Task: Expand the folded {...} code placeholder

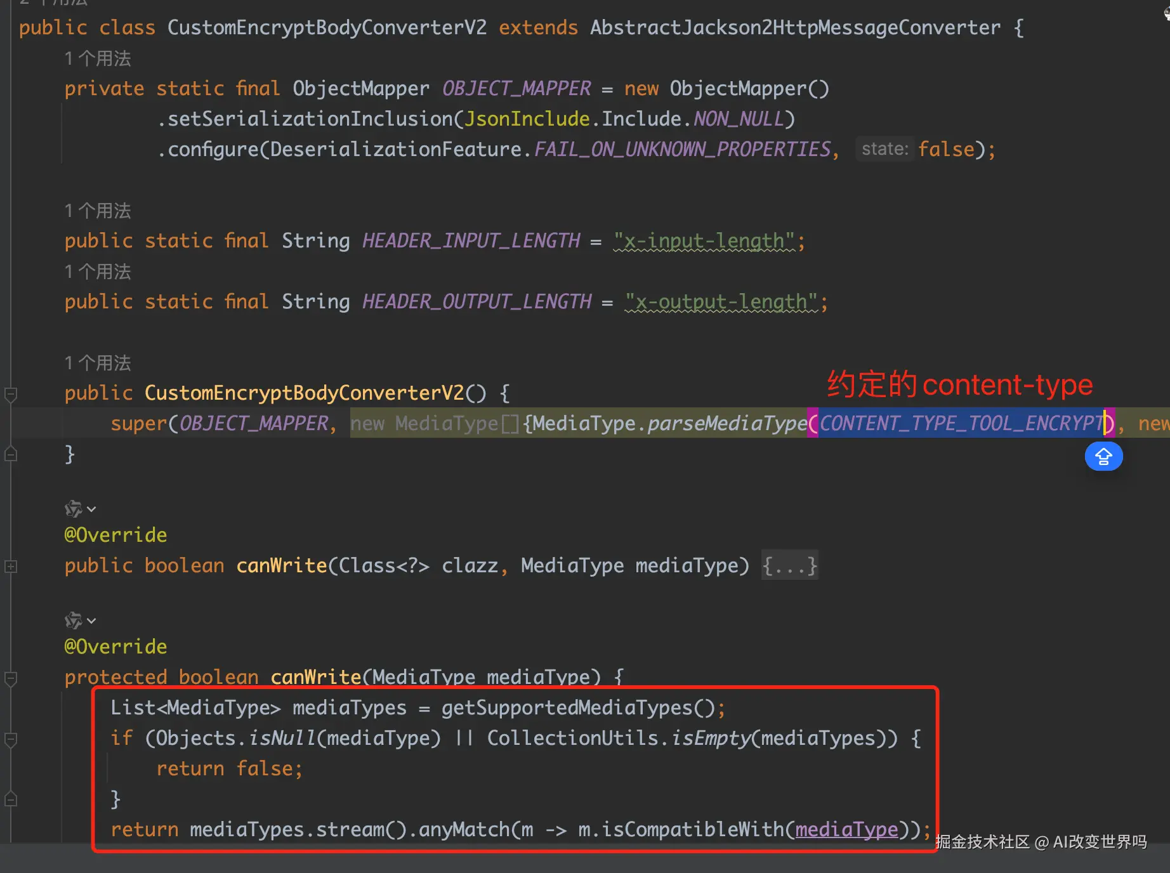Action: point(790,565)
